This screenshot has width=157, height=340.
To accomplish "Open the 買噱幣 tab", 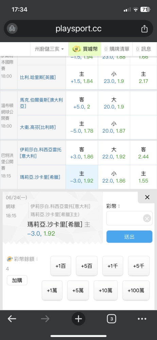I will (85, 49).
